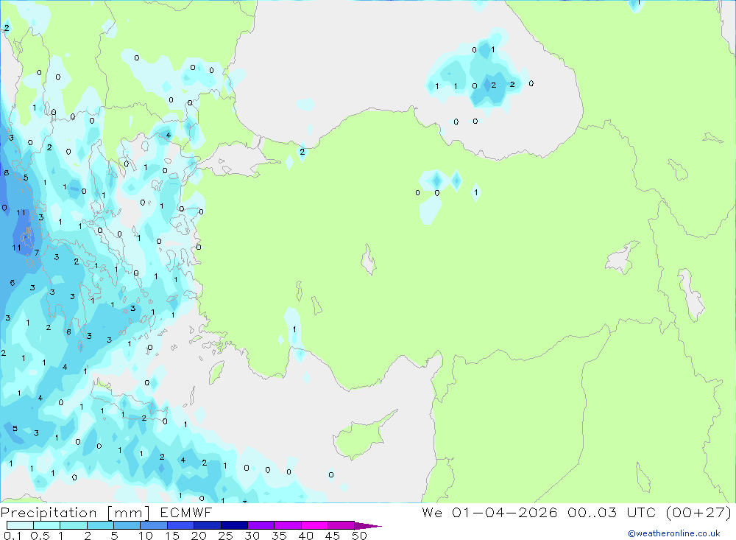The width and height of the screenshot is (736, 540).
Task: Click the '(00+27)' forecast offset text
Action: click(x=698, y=512)
